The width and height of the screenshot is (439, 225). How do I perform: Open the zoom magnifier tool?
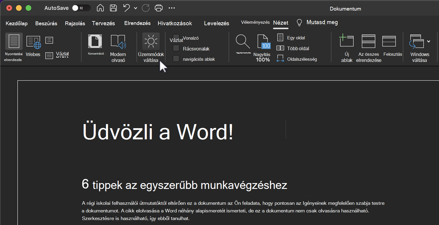(243, 42)
